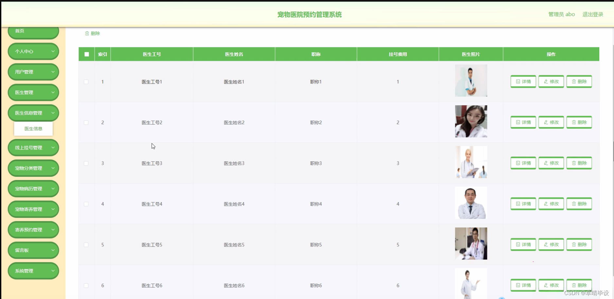Select 医生信息 in the sidebar
This screenshot has height=299, width=614.
tap(33, 129)
